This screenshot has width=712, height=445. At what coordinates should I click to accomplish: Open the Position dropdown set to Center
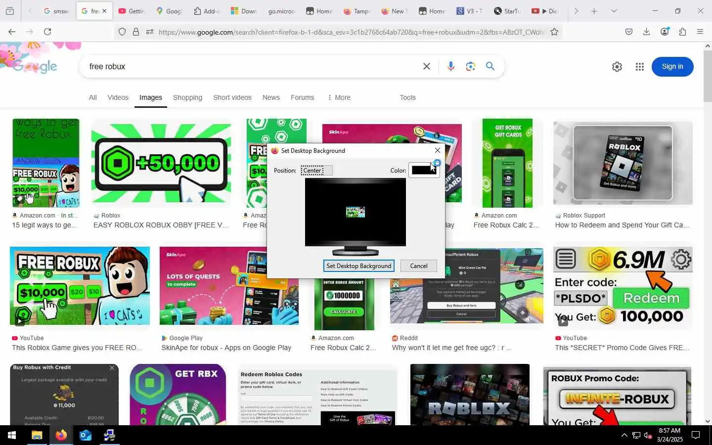[316, 171]
